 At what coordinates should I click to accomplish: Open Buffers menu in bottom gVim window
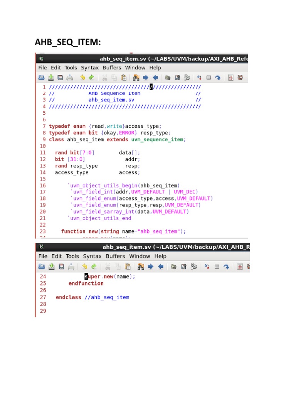(115, 256)
